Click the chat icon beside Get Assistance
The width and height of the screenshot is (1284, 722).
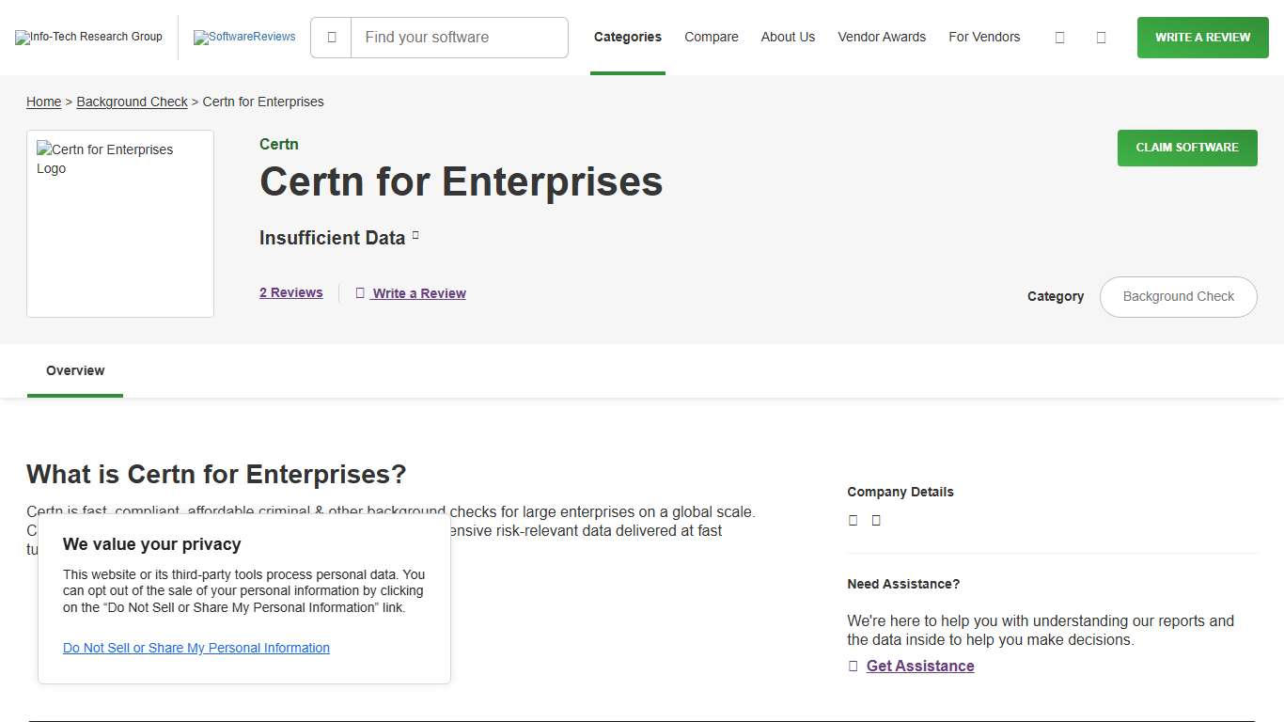coord(852,666)
